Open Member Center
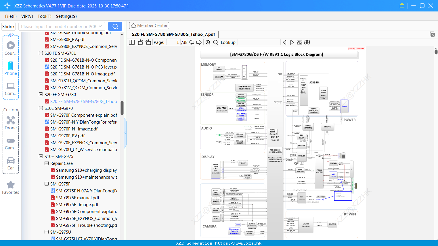Screen dimensions: 438x246 tap(149, 26)
